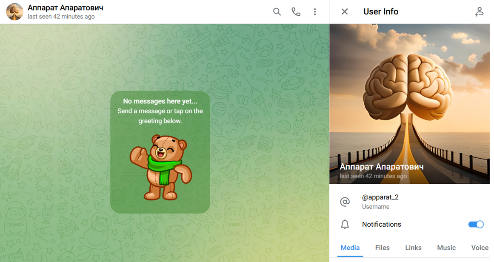Viewport: 494px width, 262px height.
Task: Click the contact name in the chat header
Action: pyautogui.click(x=65, y=8)
